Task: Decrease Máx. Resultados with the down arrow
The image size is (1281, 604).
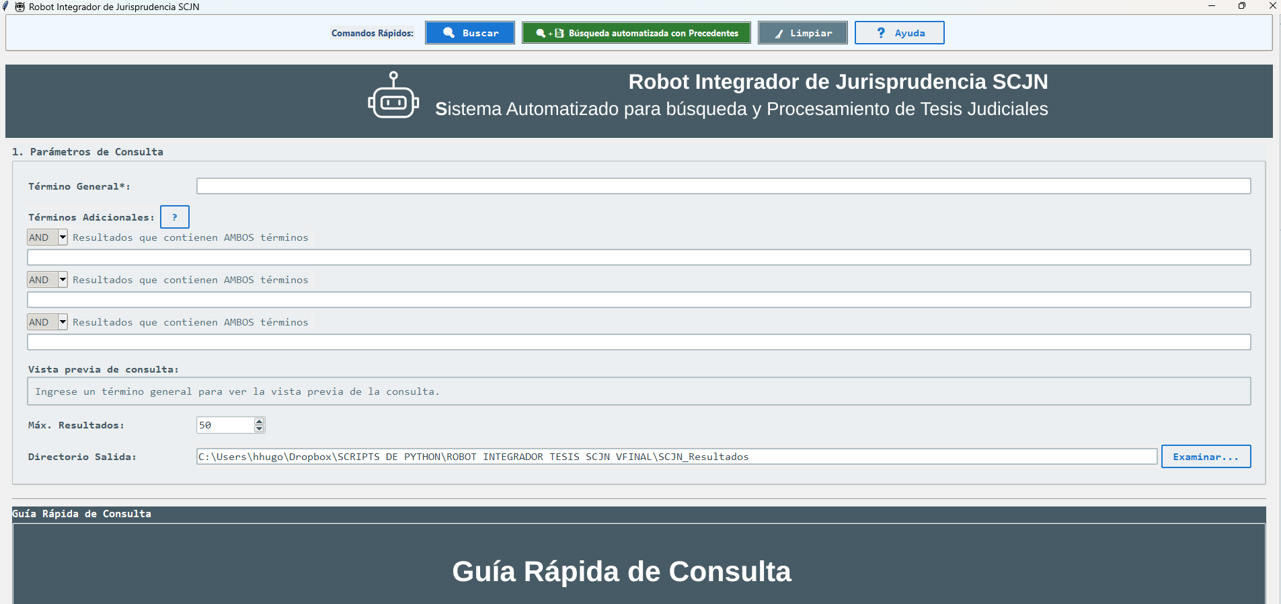Action: point(260,428)
